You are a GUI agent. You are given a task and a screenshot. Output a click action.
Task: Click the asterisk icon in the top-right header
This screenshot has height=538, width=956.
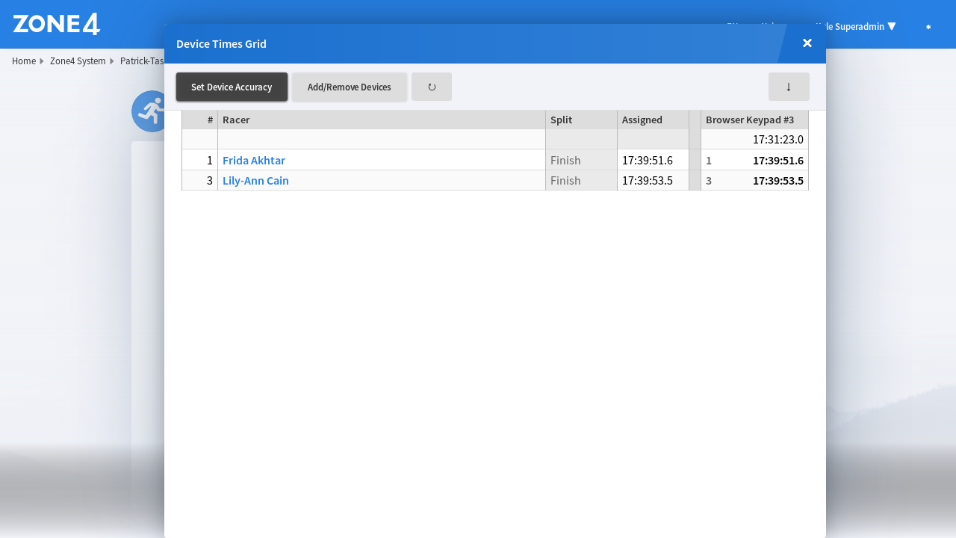pos(928,27)
